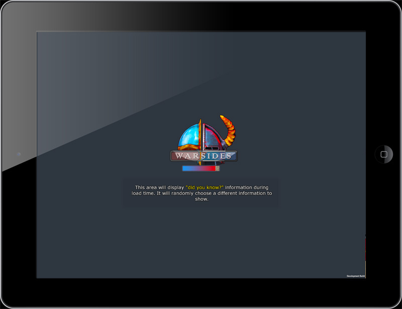
Task: Click the orange horn on the helmet
Action: tap(228, 130)
